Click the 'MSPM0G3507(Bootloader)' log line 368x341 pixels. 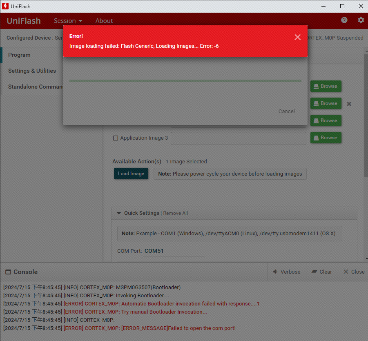point(92,287)
